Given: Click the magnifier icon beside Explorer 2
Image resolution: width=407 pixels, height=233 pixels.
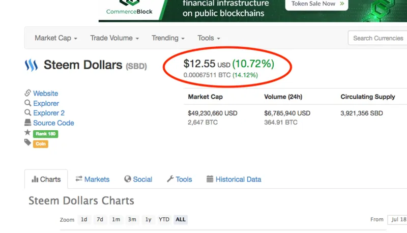Looking at the screenshot, I should [x=28, y=112].
